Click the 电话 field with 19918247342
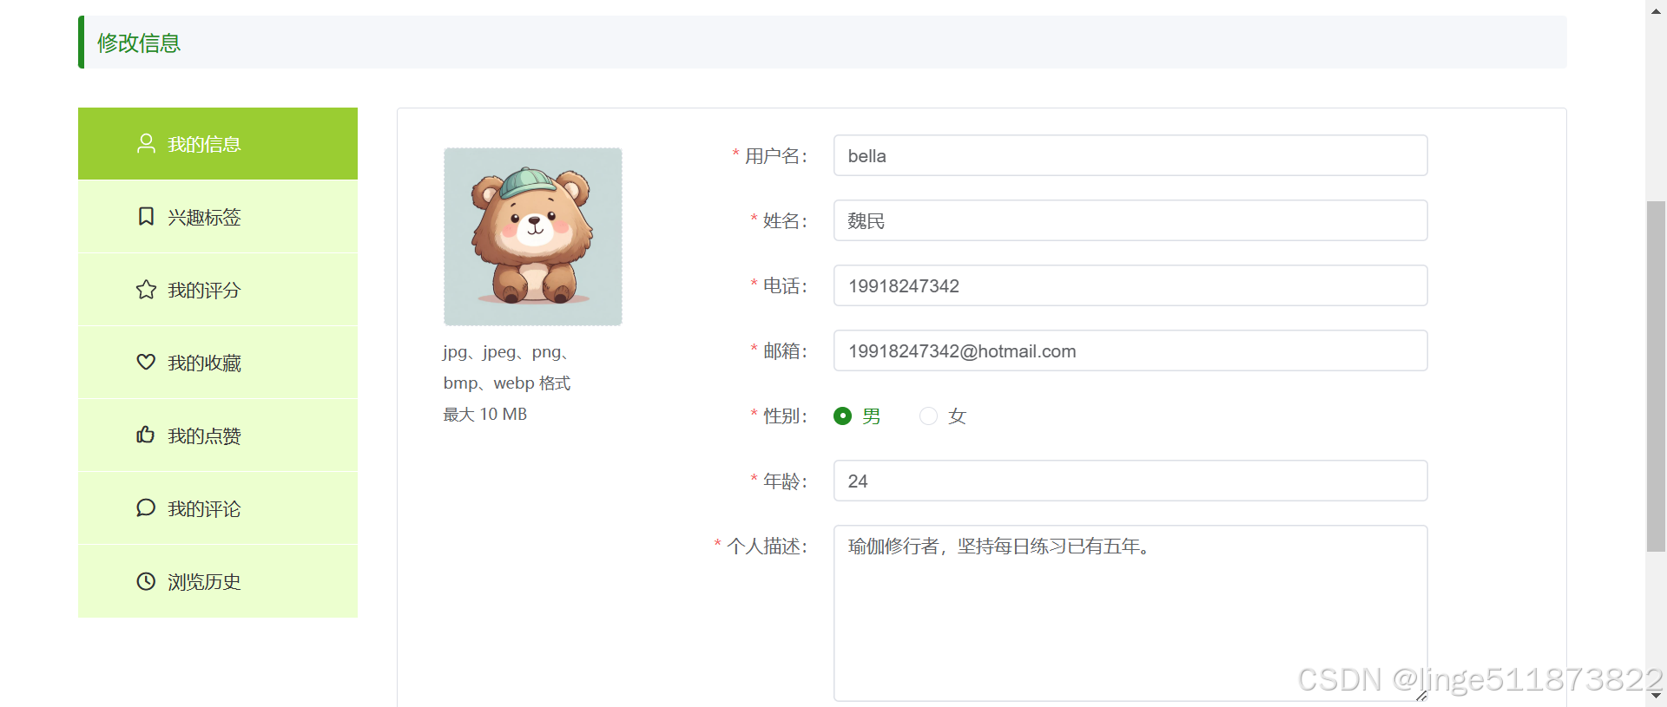Viewport: 1667px width, 707px height. pyautogui.click(x=1130, y=285)
